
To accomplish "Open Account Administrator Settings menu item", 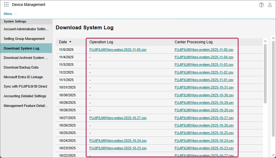I will pyautogui.click(x=26, y=29).
